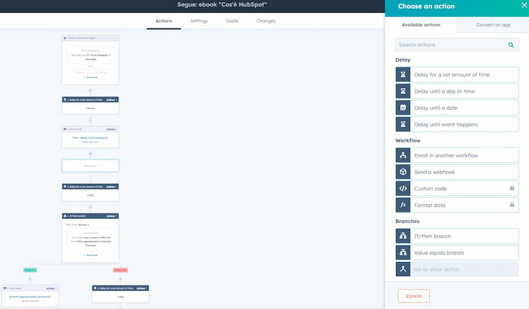Expand See more in If/then branch card

(91, 255)
